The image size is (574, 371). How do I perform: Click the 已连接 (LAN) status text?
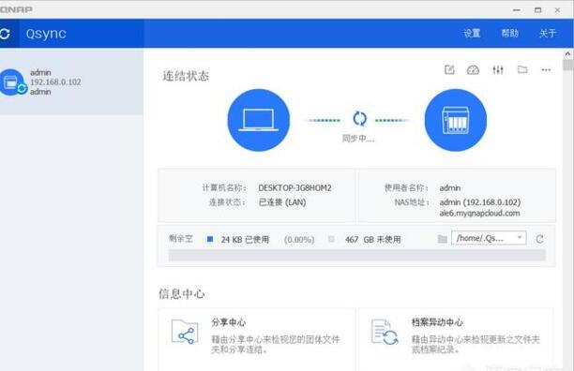tap(282, 202)
